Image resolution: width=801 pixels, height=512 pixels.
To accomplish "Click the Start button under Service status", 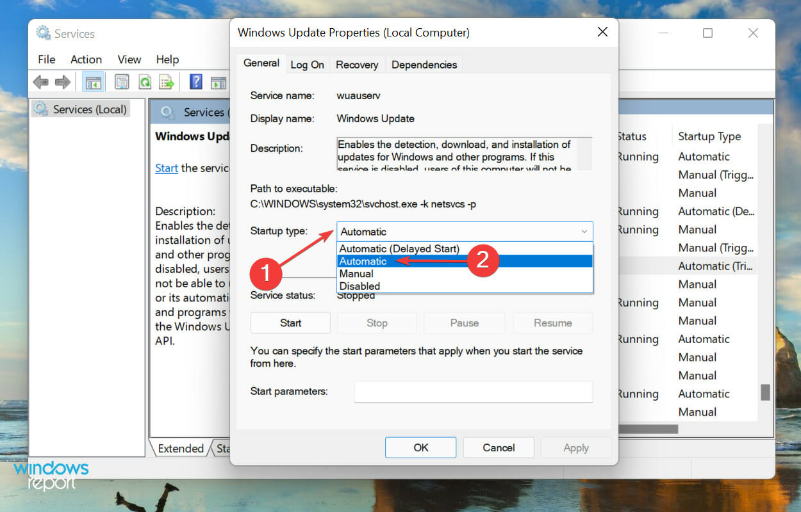I will [290, 323].
